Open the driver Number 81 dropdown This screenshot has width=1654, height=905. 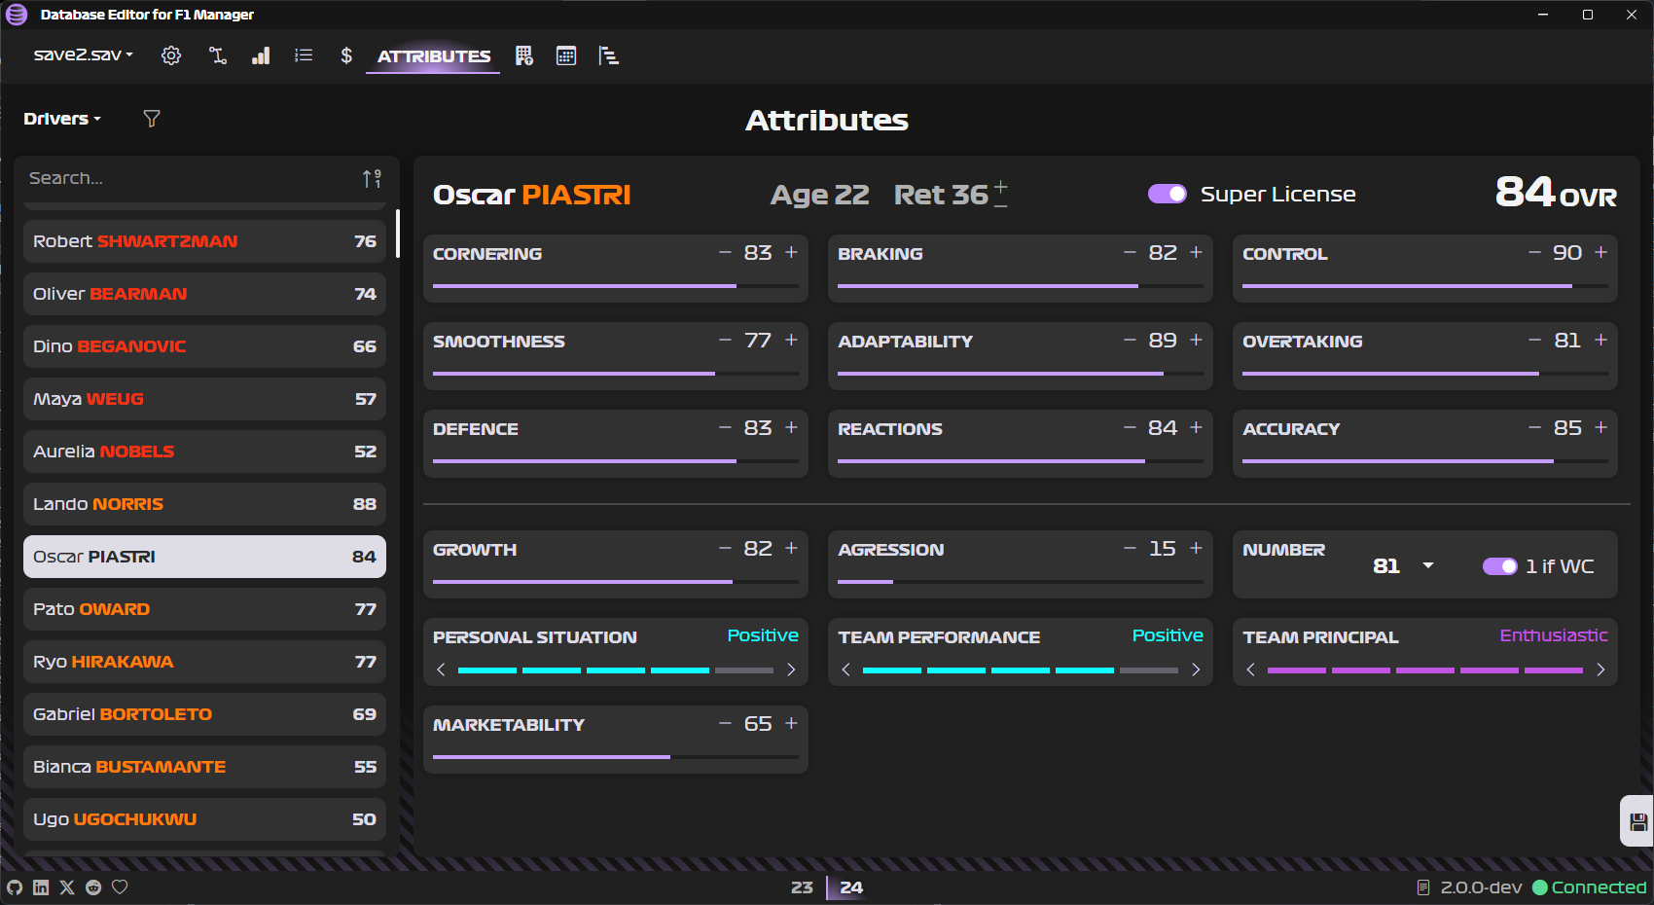pyautogui.click(x=1427, y=566)
